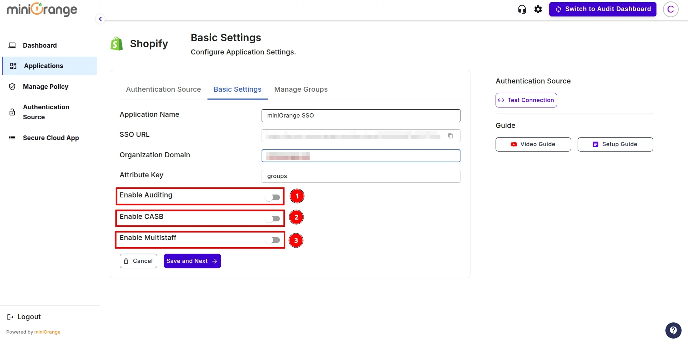This screenshot has height=345, width=688.
Task: Enable the CASB toggle
Action: point(273,219)
